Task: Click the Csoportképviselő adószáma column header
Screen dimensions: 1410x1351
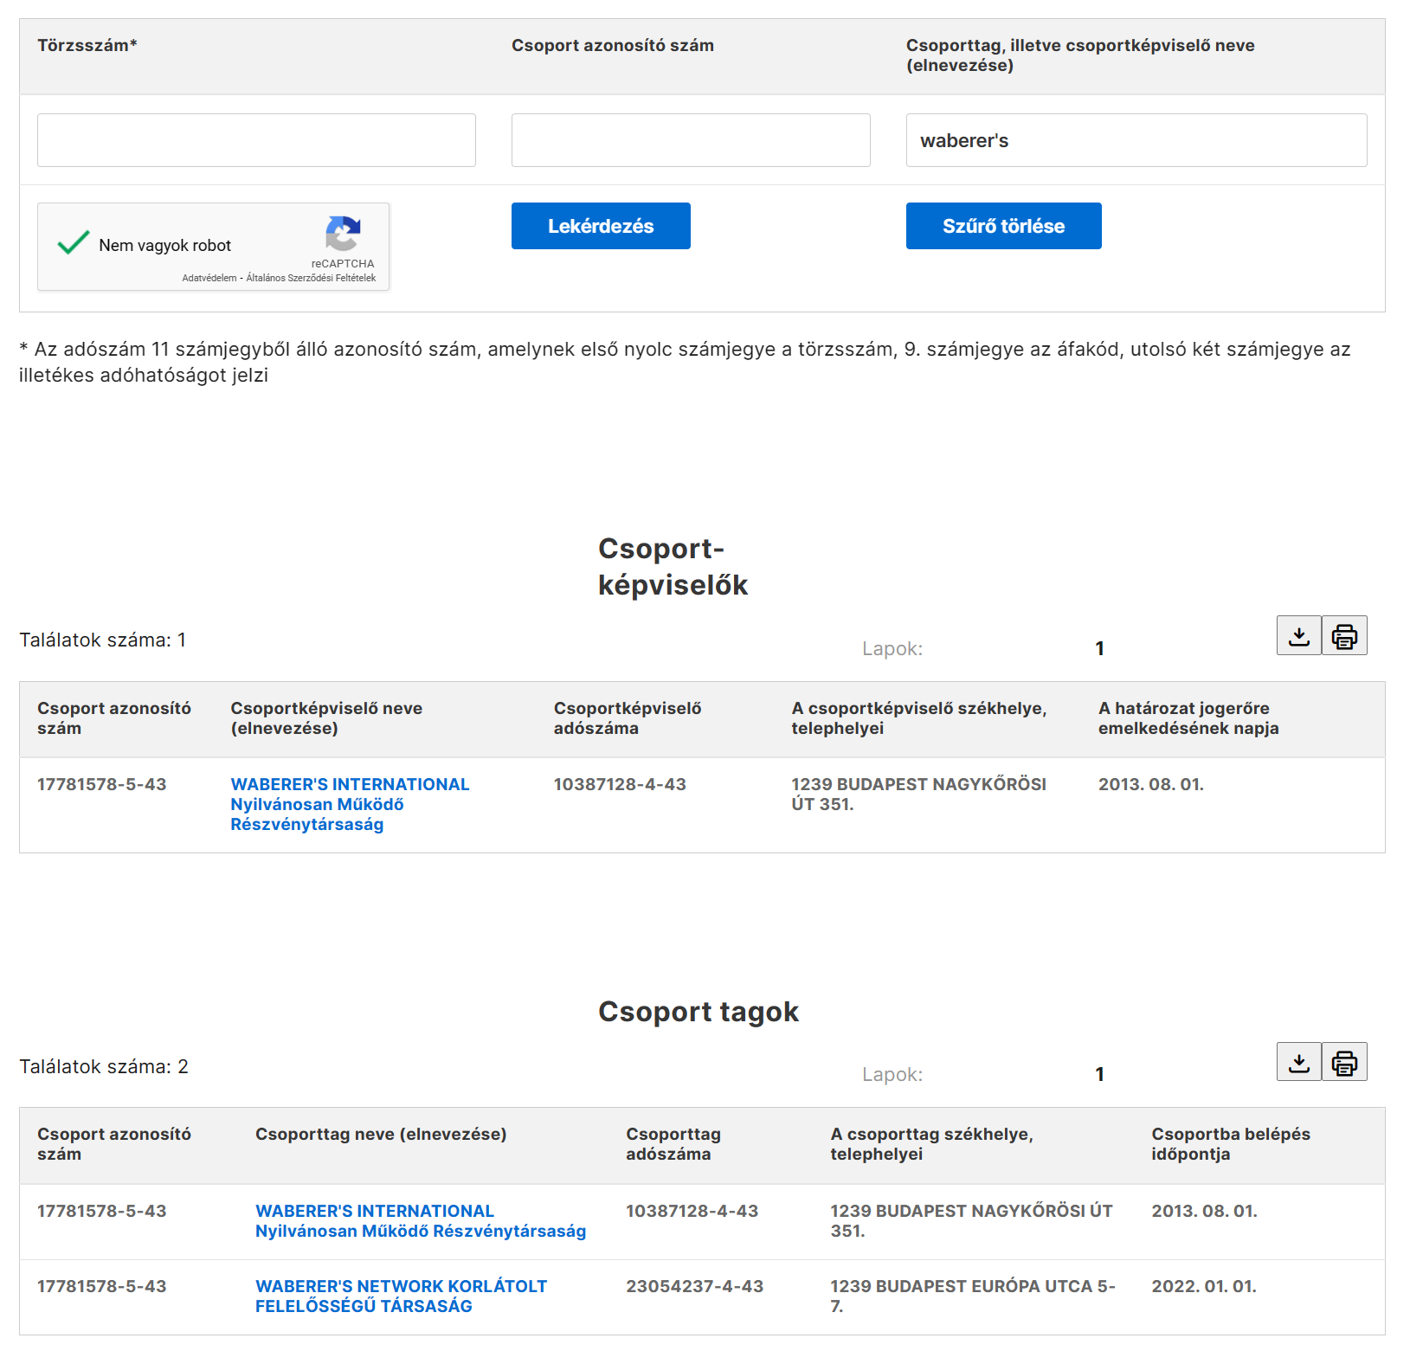Action: [x=628, y=717]
